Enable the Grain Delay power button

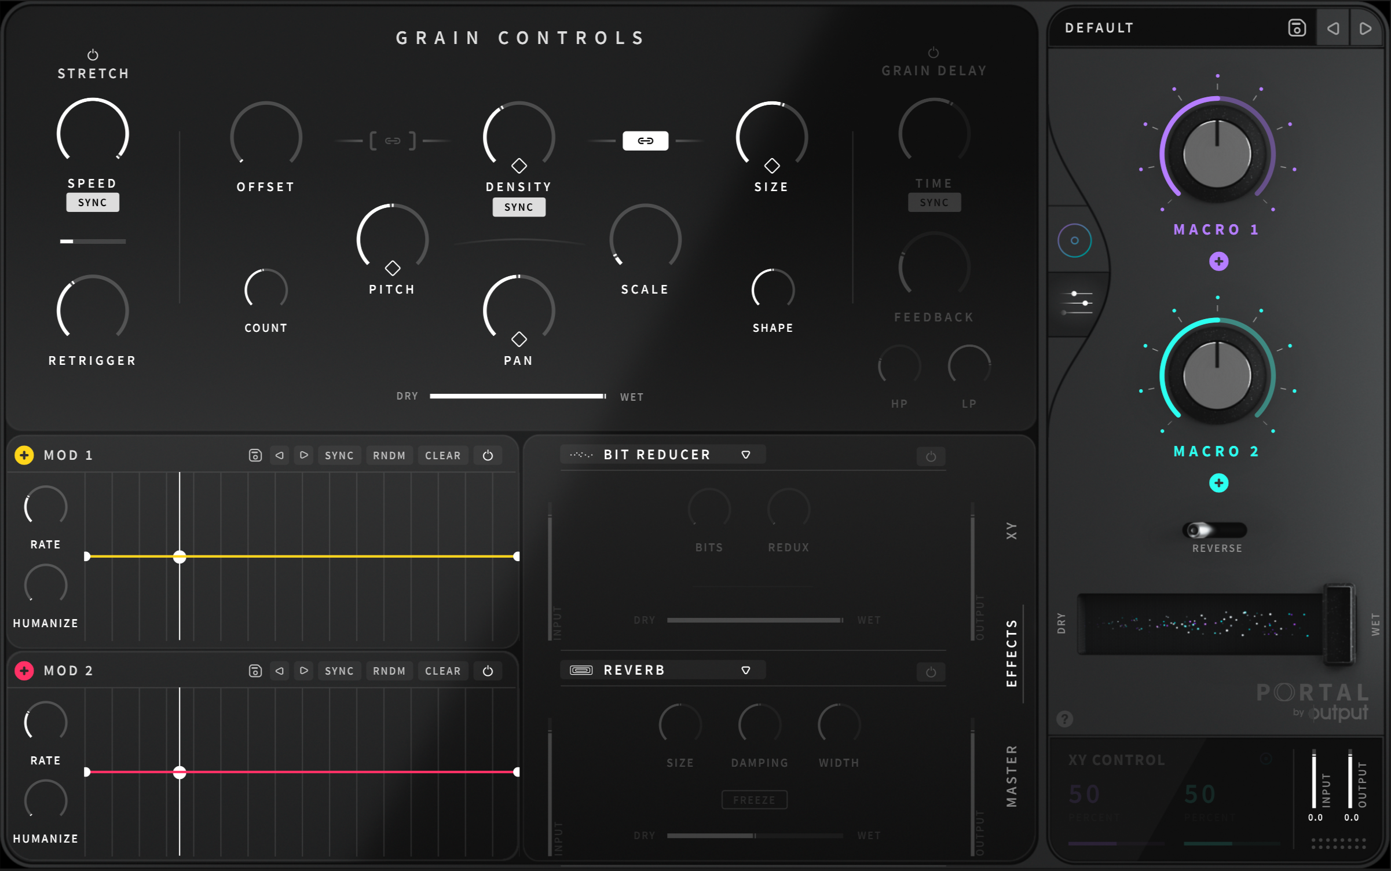click(933, 53)
